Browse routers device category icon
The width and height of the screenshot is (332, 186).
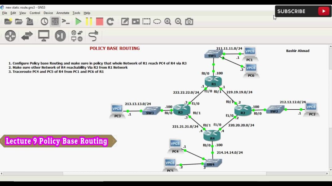[10, 36]
